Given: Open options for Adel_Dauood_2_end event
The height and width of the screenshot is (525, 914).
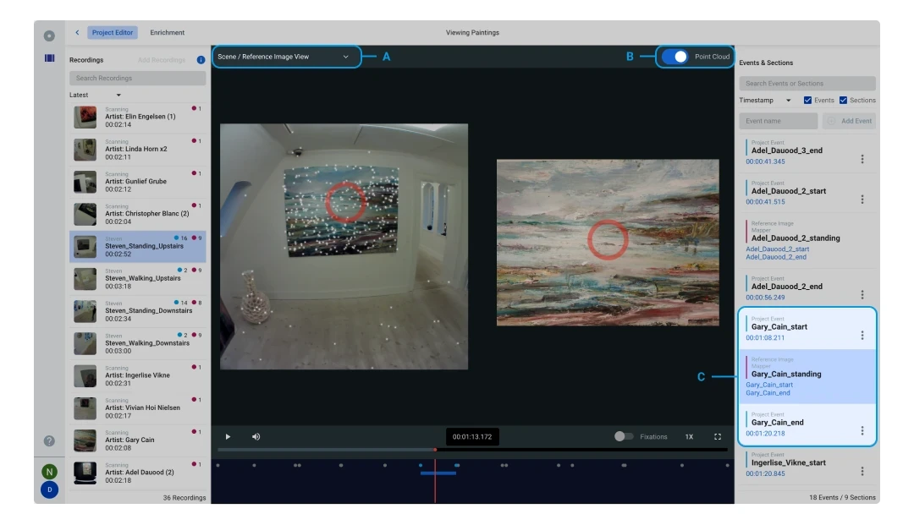Looking at the screenshot, I should 862,295.
